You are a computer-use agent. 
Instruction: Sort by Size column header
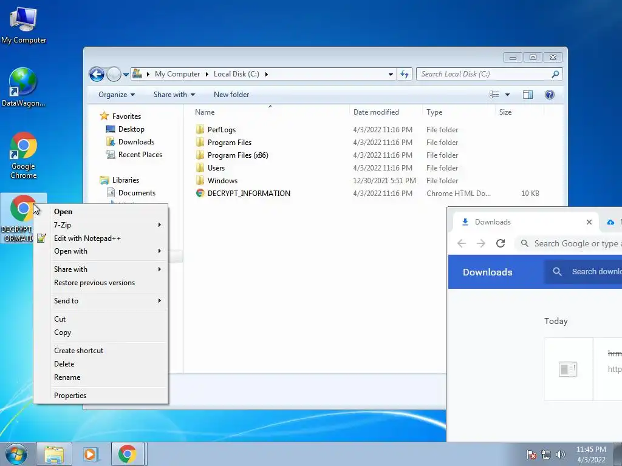tap(505, 112)
